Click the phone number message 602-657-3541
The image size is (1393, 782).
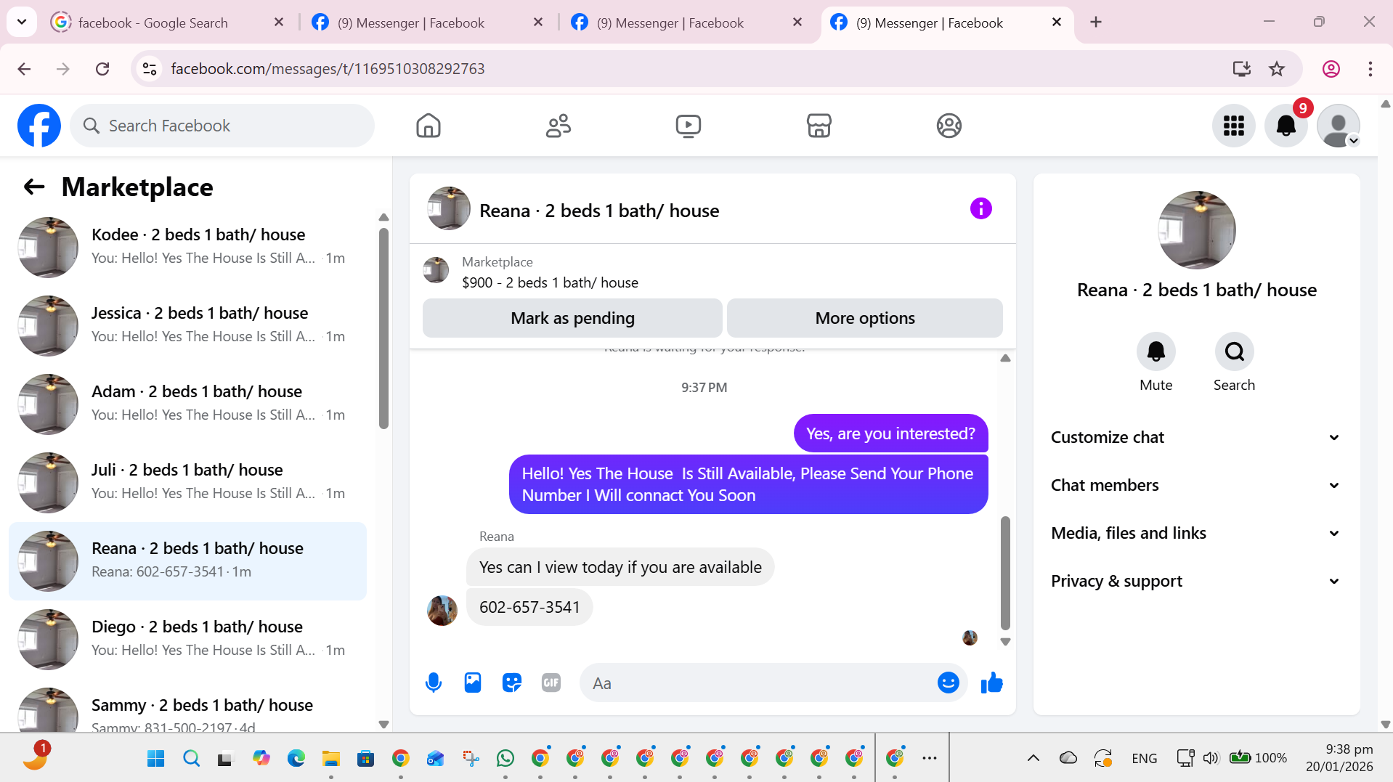coord(529,607)
